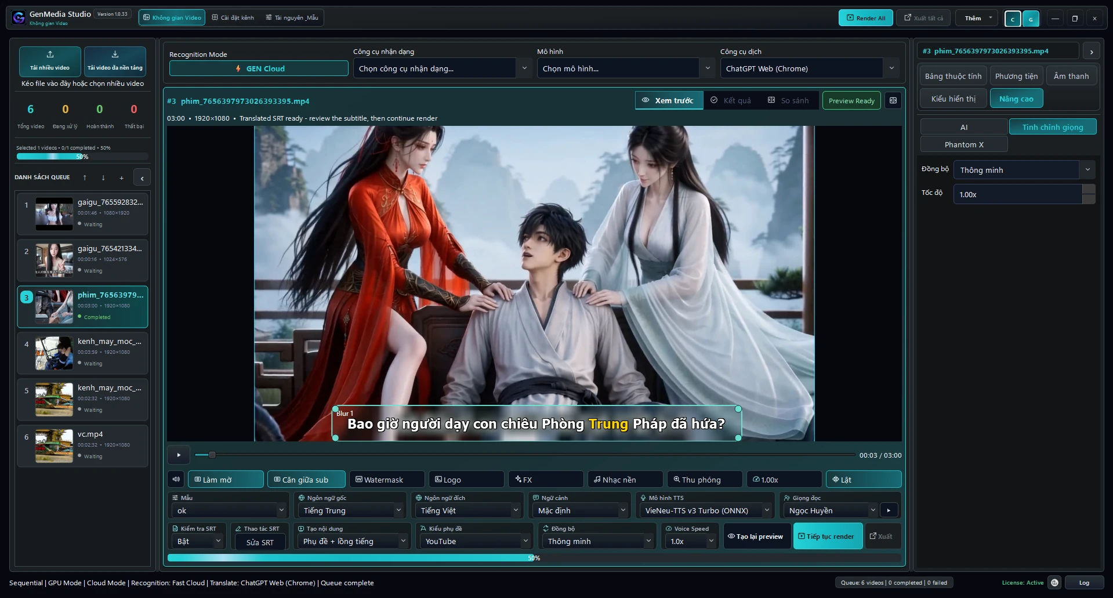Switch to Không gian Video tab
The width and height of the screenshot is (1113, 598).
coord(172,18)
